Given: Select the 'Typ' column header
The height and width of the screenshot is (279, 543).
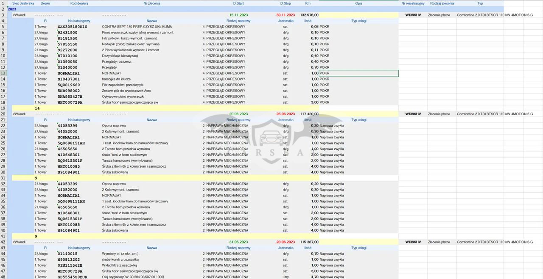Looking at the screenshot, I should tap(480, 3).
